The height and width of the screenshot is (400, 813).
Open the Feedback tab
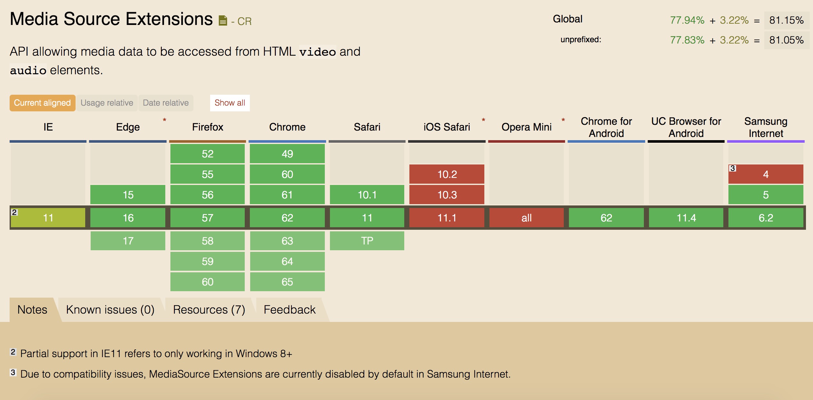290,310
